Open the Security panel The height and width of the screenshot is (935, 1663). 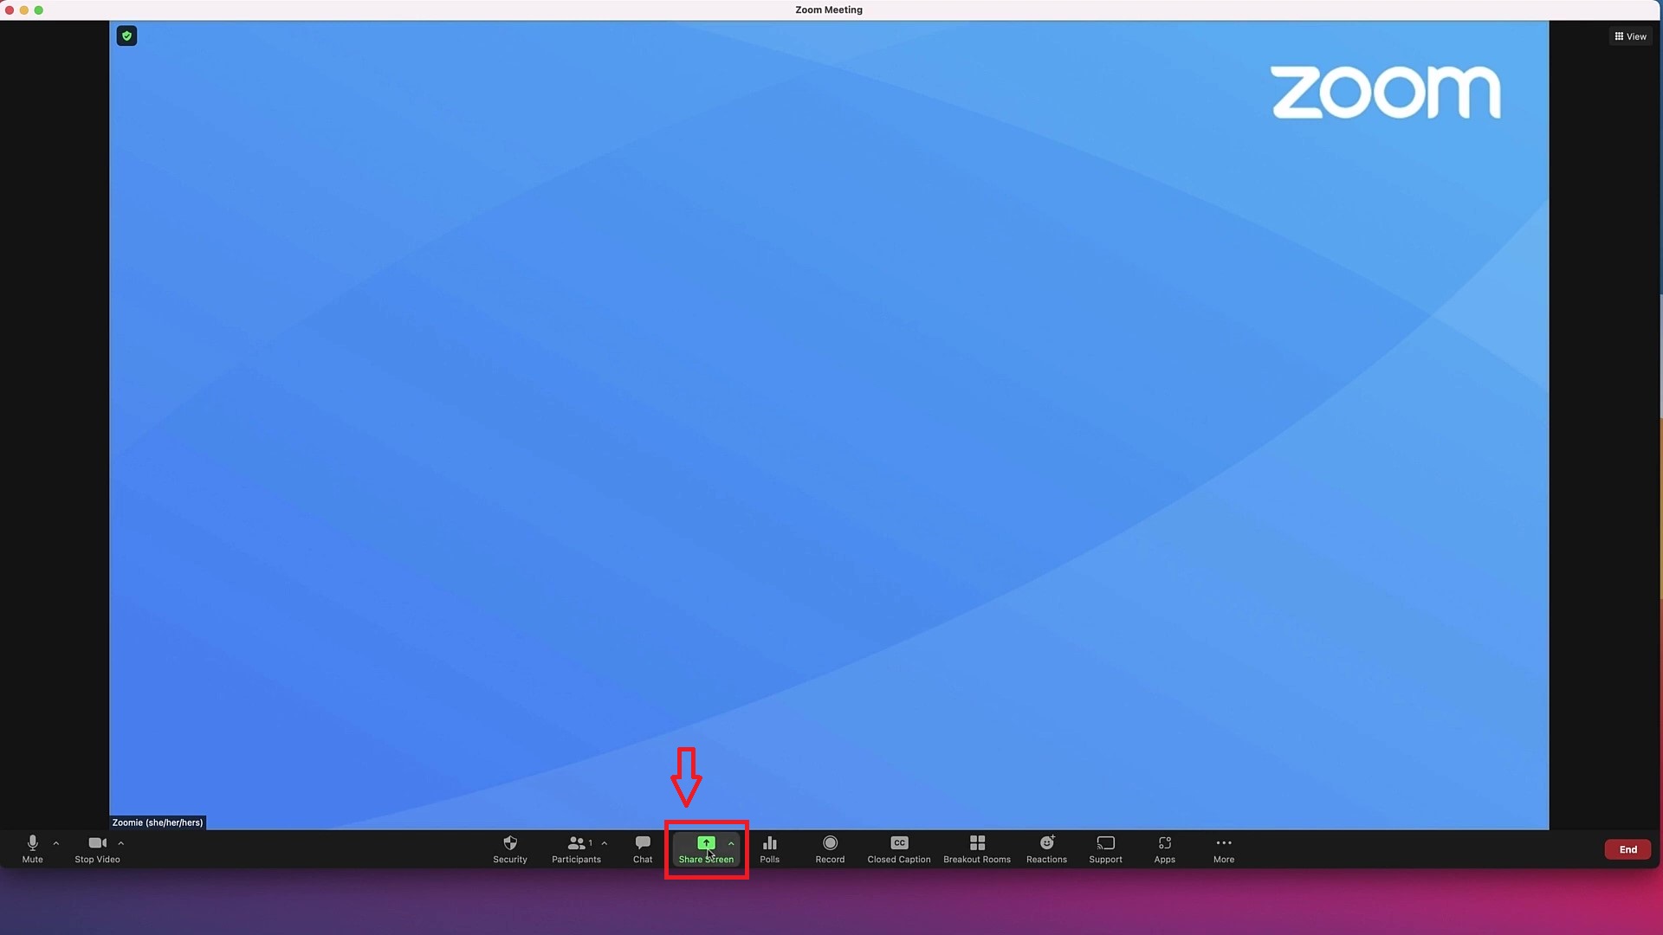pyautogui.click(x=509, y=848)
